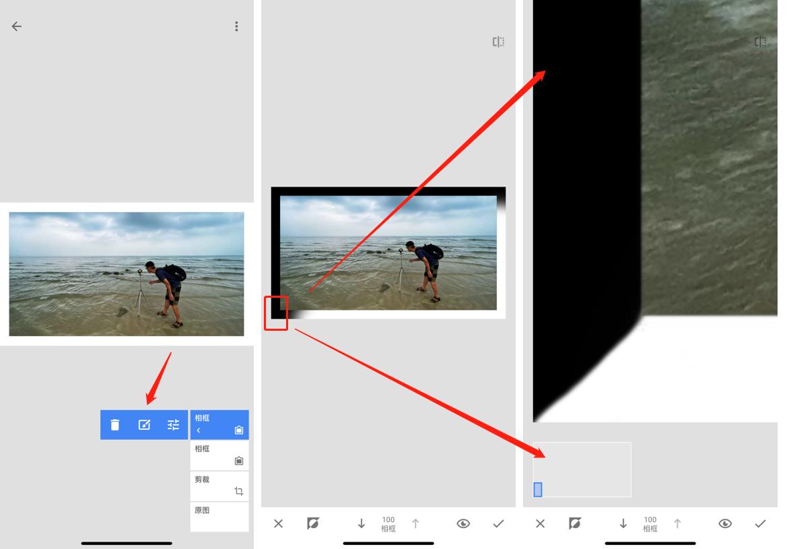
Task: Delete the edit step via trash icon
Action: click(114, 425)
